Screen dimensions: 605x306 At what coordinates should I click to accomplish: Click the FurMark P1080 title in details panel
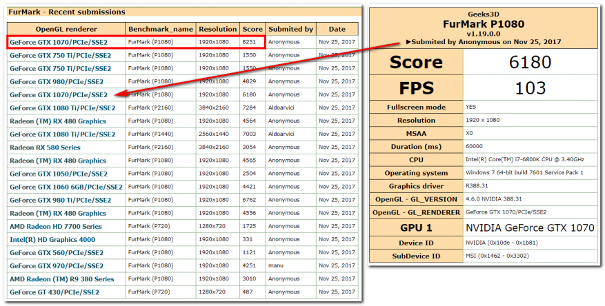click(484, 24)
